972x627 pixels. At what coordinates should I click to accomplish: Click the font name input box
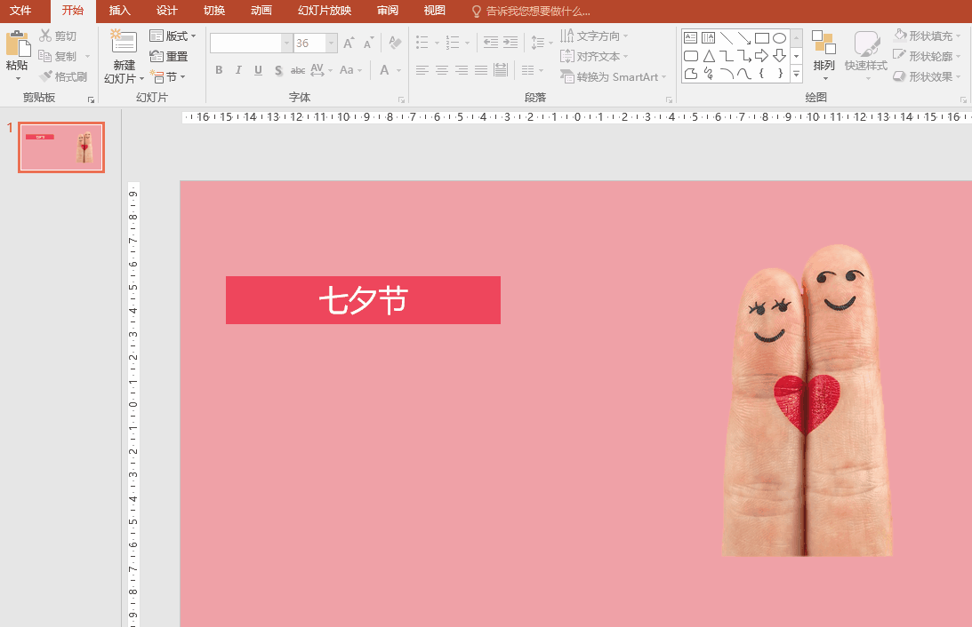[x=245, y=44]
